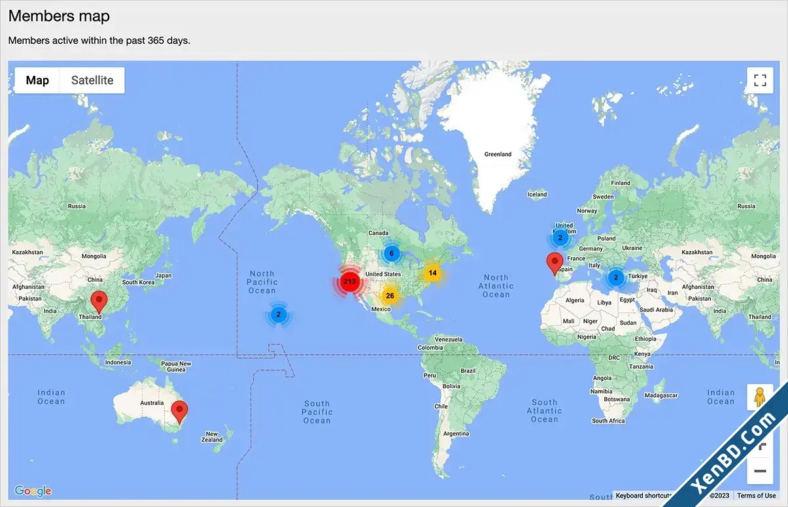
Task: Click the South Africa label
Action: point(608,421)
